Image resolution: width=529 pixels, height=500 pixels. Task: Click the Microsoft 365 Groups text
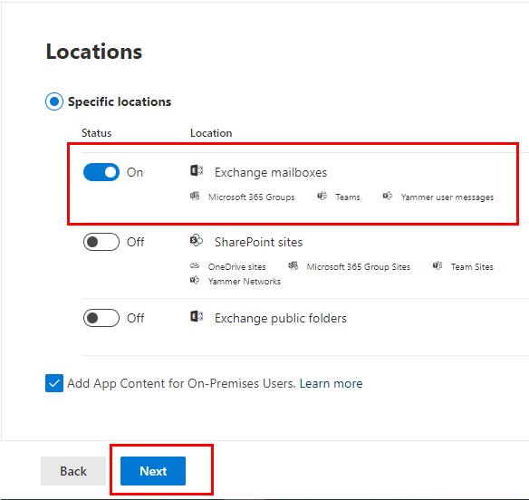point(251,197)
